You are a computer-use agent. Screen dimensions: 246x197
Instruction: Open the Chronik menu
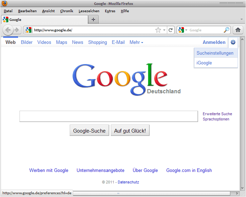tap(67, 11)
